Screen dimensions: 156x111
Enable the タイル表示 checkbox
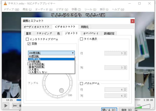[81, 39]
